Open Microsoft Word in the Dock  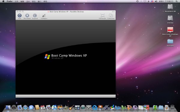click(x=118, y=107)
